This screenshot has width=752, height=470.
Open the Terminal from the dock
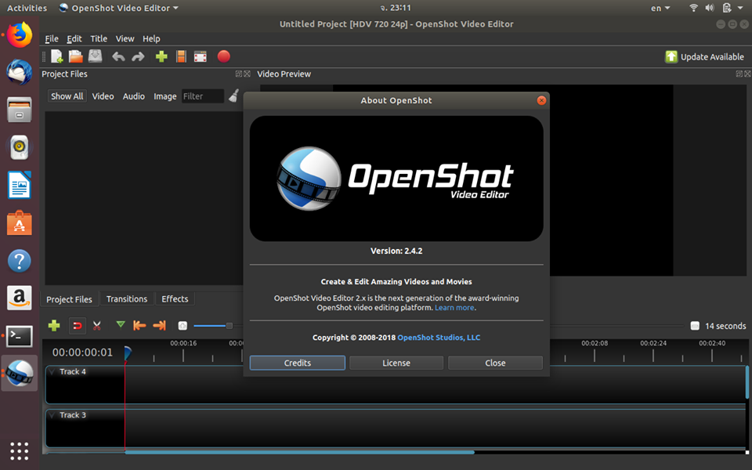(x=19, y=336)
